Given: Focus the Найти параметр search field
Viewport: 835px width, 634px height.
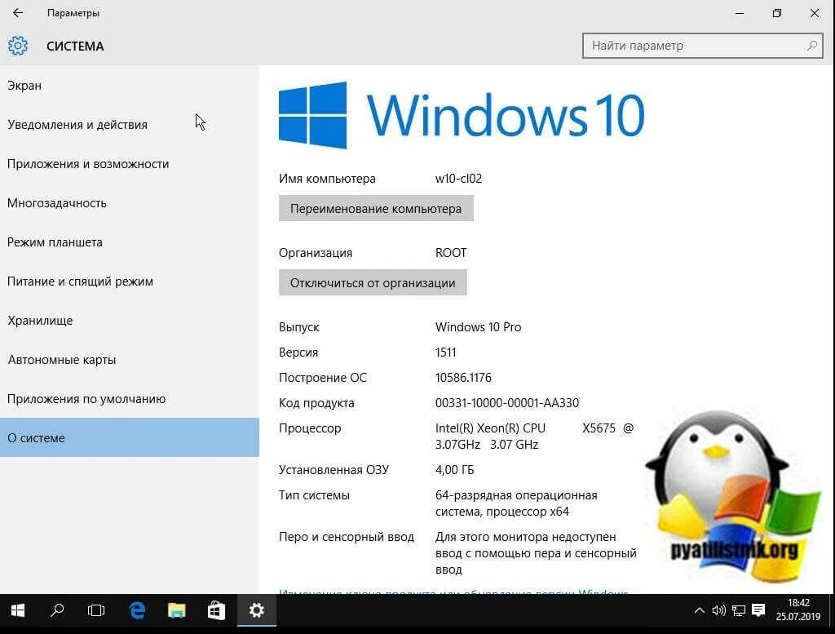Looking at the screenshot, I should (702, 46).
